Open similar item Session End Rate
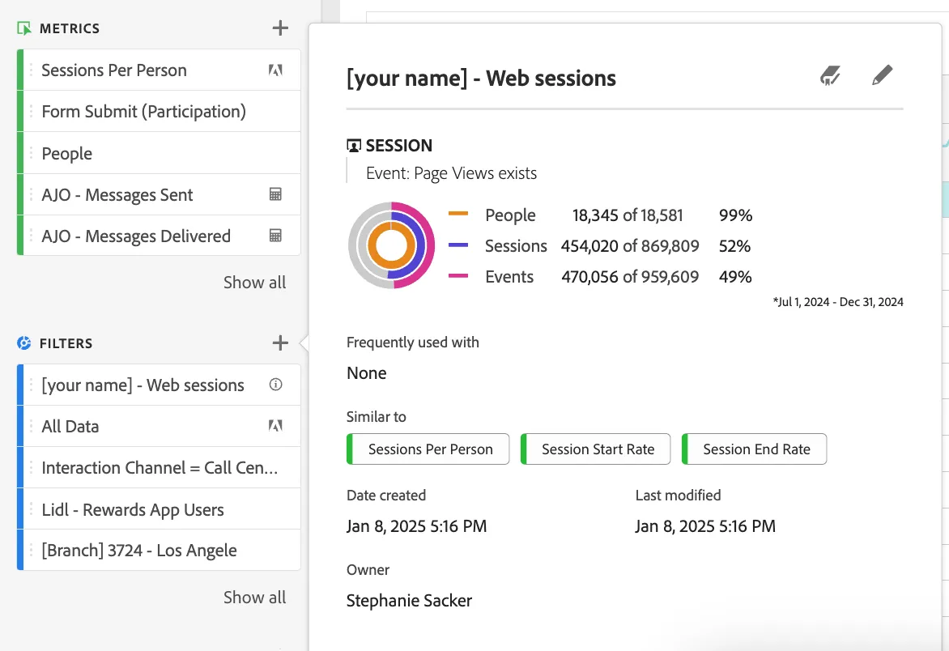The height and width of the screenshot is (651, 949). tap(754, 449)
